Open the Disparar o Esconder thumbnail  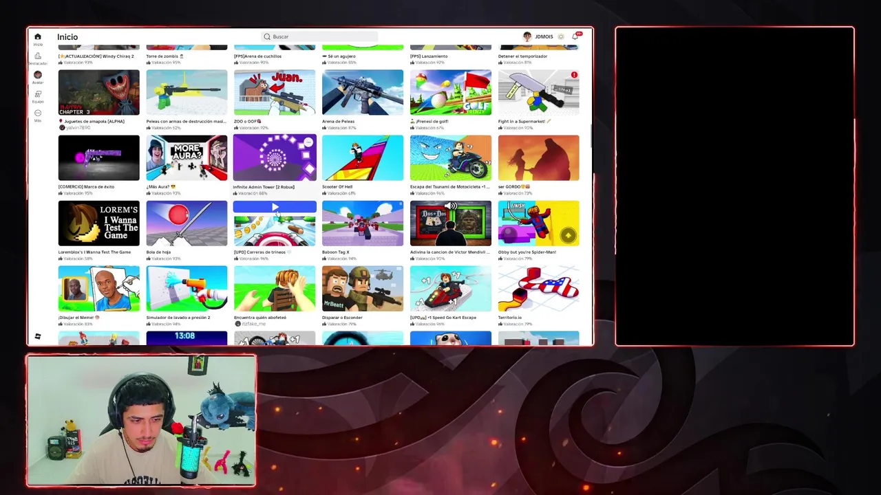(363, 288)
